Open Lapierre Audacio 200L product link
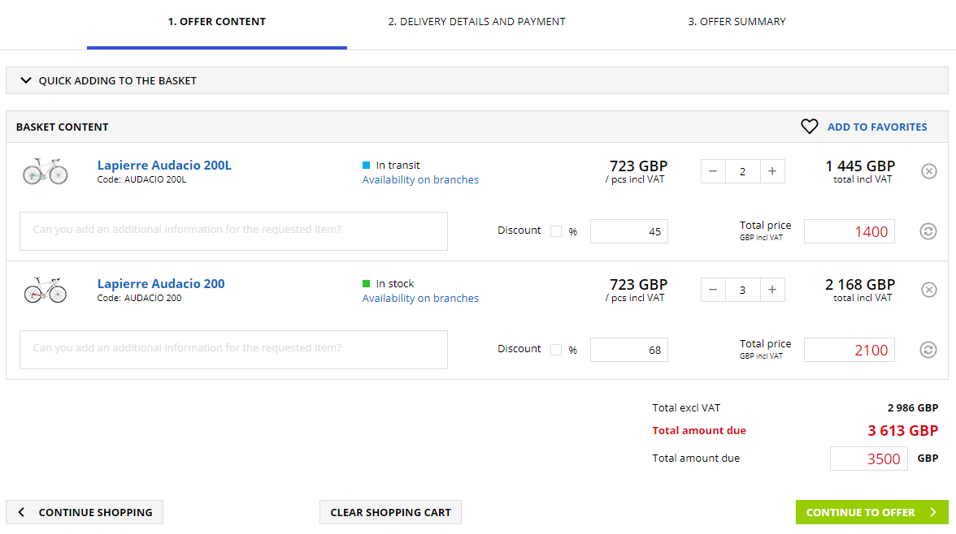Screen dimensions: 956x534 click(x=164, y=166)
